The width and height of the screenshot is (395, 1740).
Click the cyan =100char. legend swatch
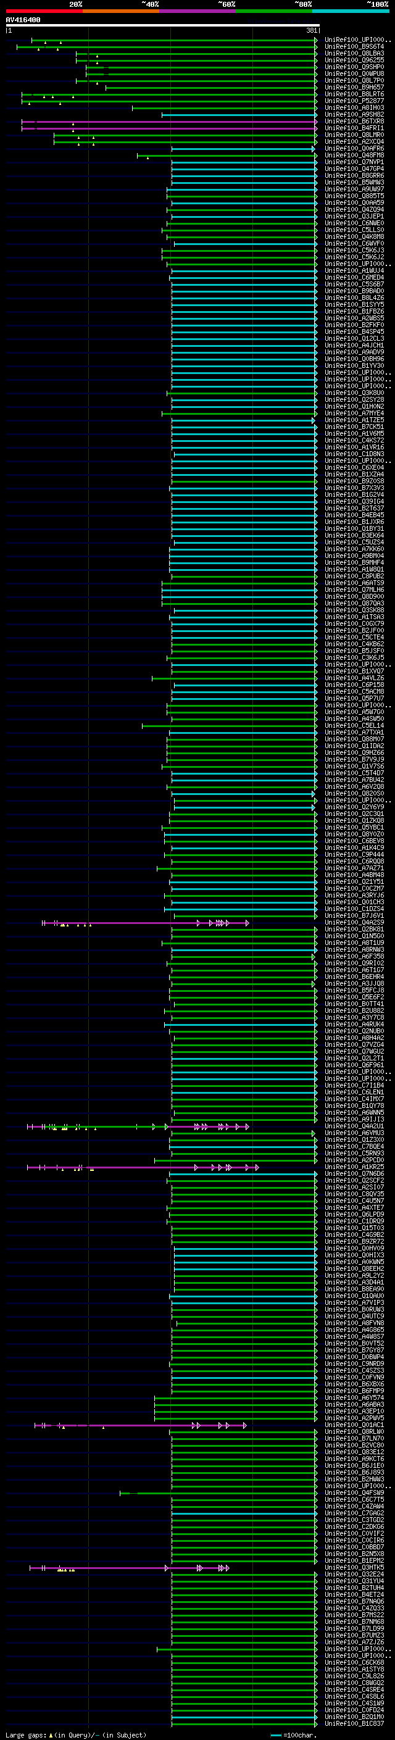point(277,1734)
